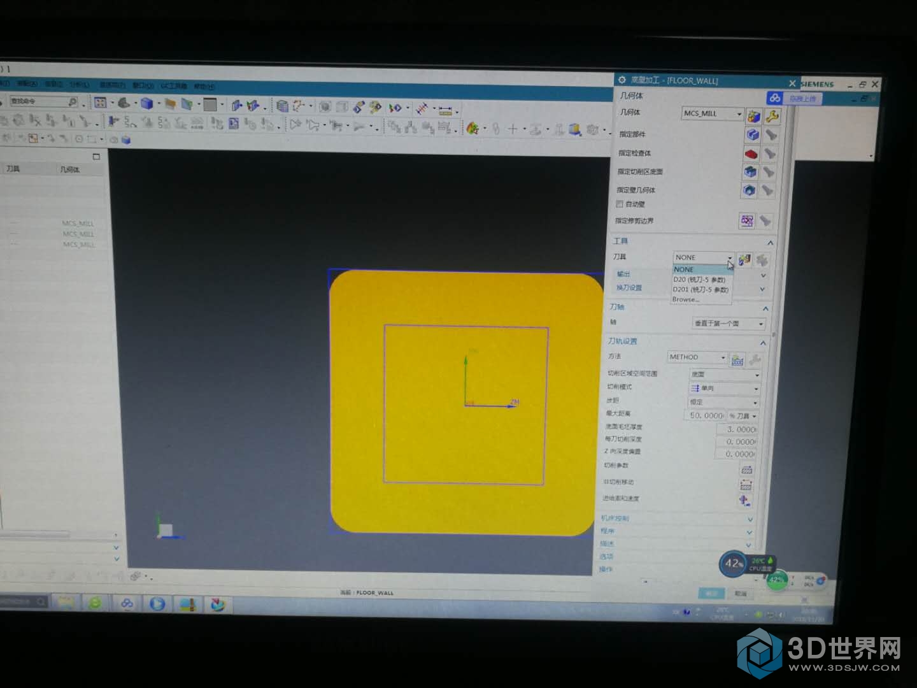Click the OK (确定) button

[x=711, y=593]
